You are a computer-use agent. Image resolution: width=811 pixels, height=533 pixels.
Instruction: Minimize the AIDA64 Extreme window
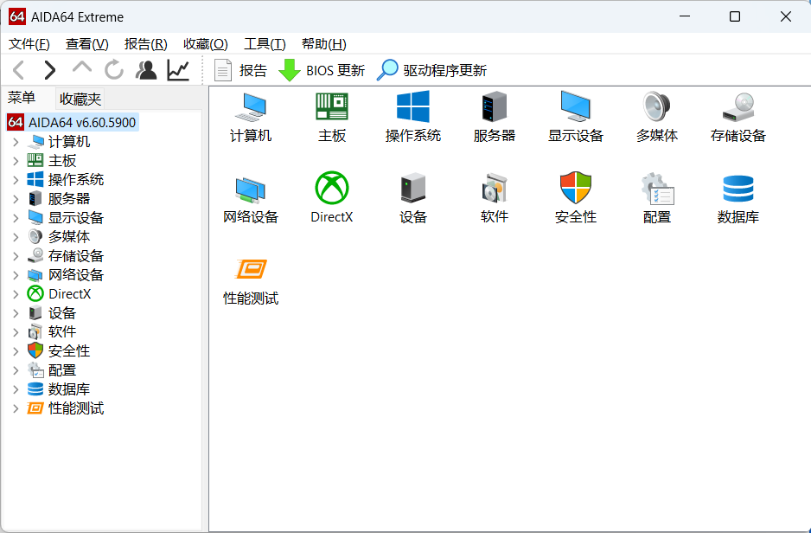pyautogui.click(x=685, y=16)
